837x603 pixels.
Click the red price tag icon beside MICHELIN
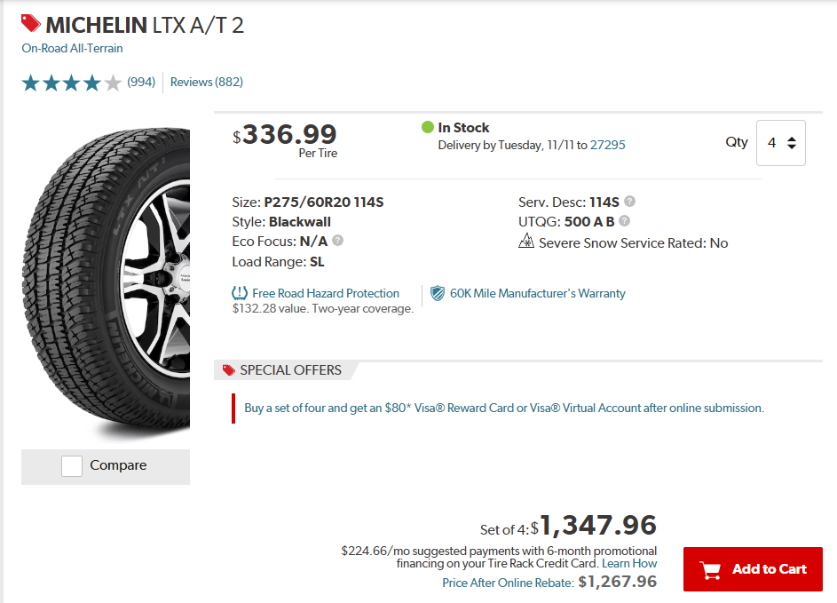point(31,24)
